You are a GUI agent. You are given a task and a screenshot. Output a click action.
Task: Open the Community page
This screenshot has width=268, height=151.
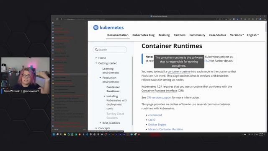pyautogui.click(x=197, y=35)
